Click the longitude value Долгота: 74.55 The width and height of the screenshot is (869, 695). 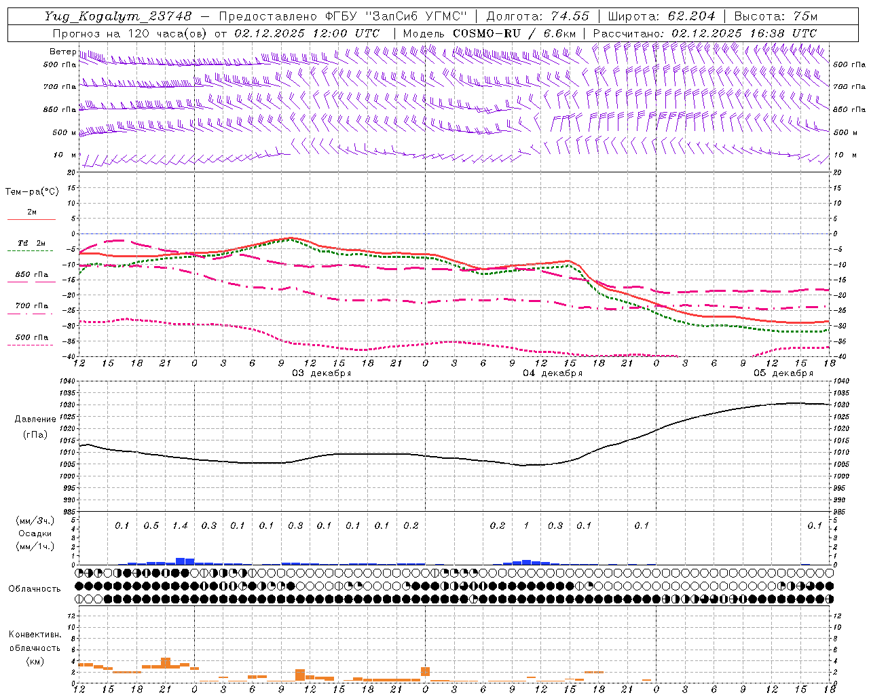coord(538,16)
